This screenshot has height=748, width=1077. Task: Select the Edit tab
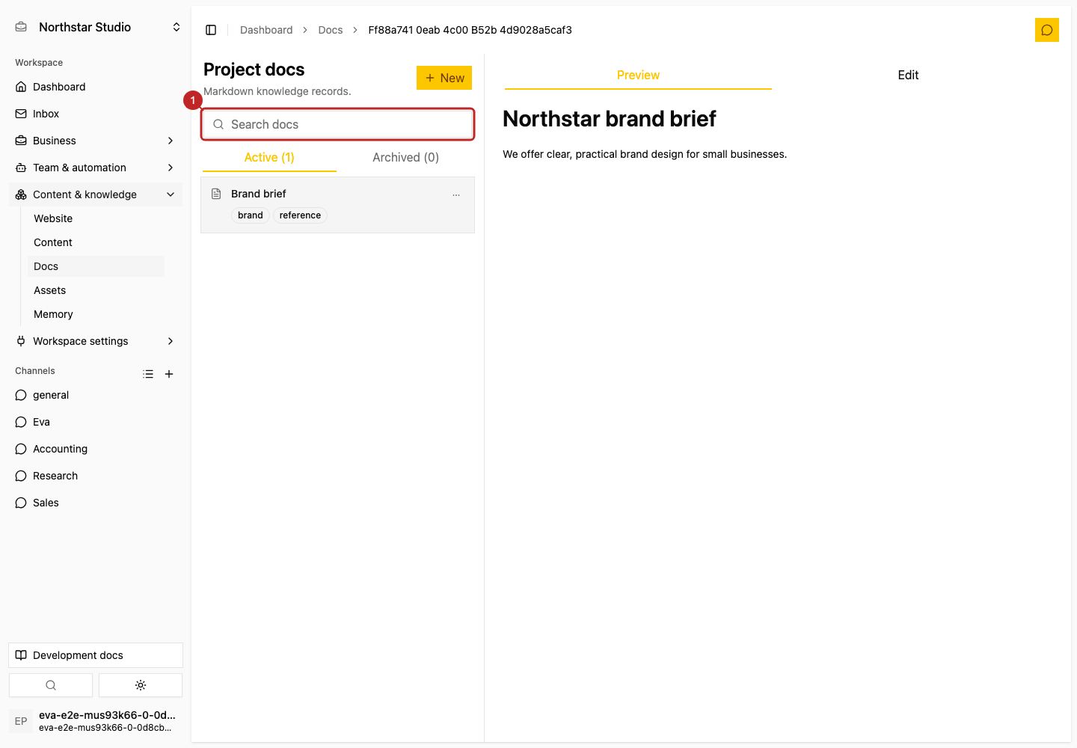908,76
